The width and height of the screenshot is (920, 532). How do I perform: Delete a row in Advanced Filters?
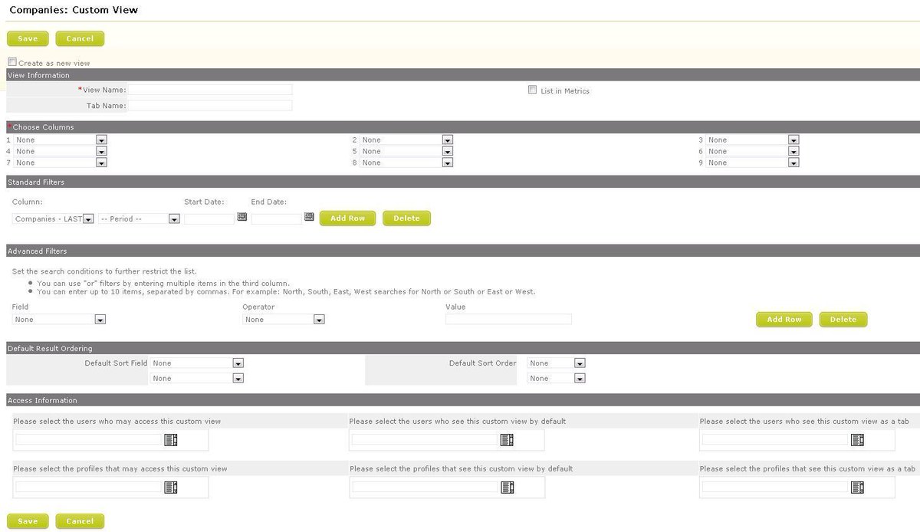pyautogui.click(x=843, y=319)
